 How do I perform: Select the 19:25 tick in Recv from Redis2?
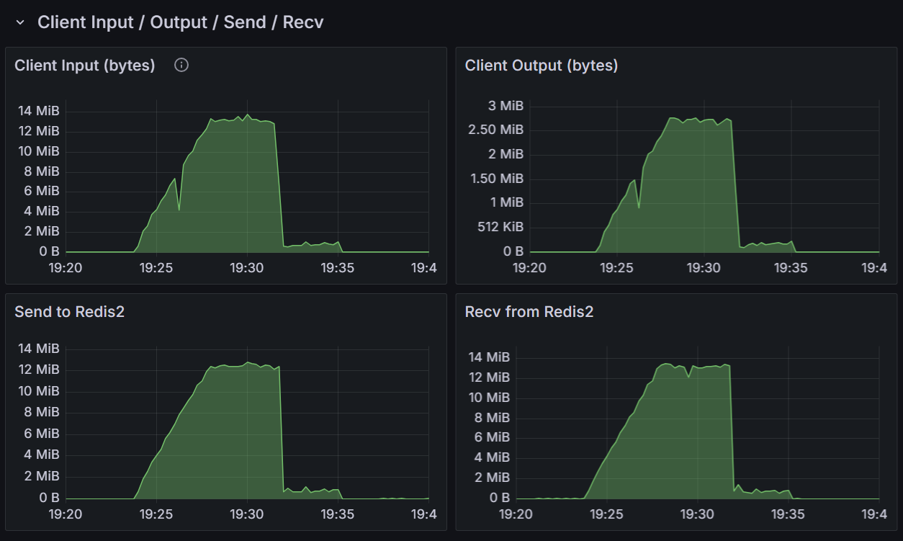(607, 514)
